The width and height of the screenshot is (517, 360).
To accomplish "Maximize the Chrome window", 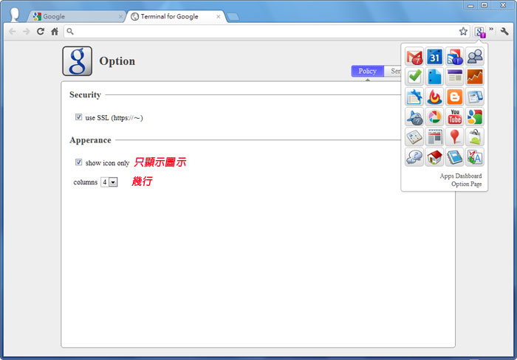I will (x=484, y=5).
